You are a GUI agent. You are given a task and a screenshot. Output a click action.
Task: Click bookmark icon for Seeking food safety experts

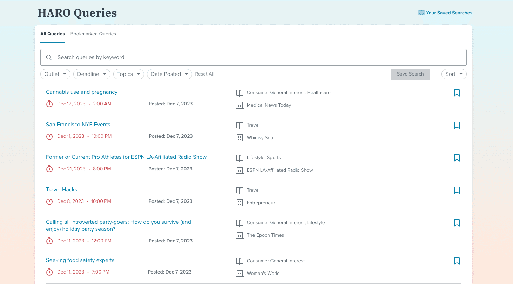coord(457,261)
